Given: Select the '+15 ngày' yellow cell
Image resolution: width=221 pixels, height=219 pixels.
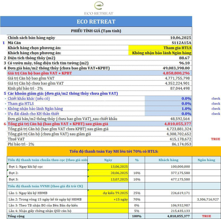Looking at the screenshot, I should pos(108,199).
